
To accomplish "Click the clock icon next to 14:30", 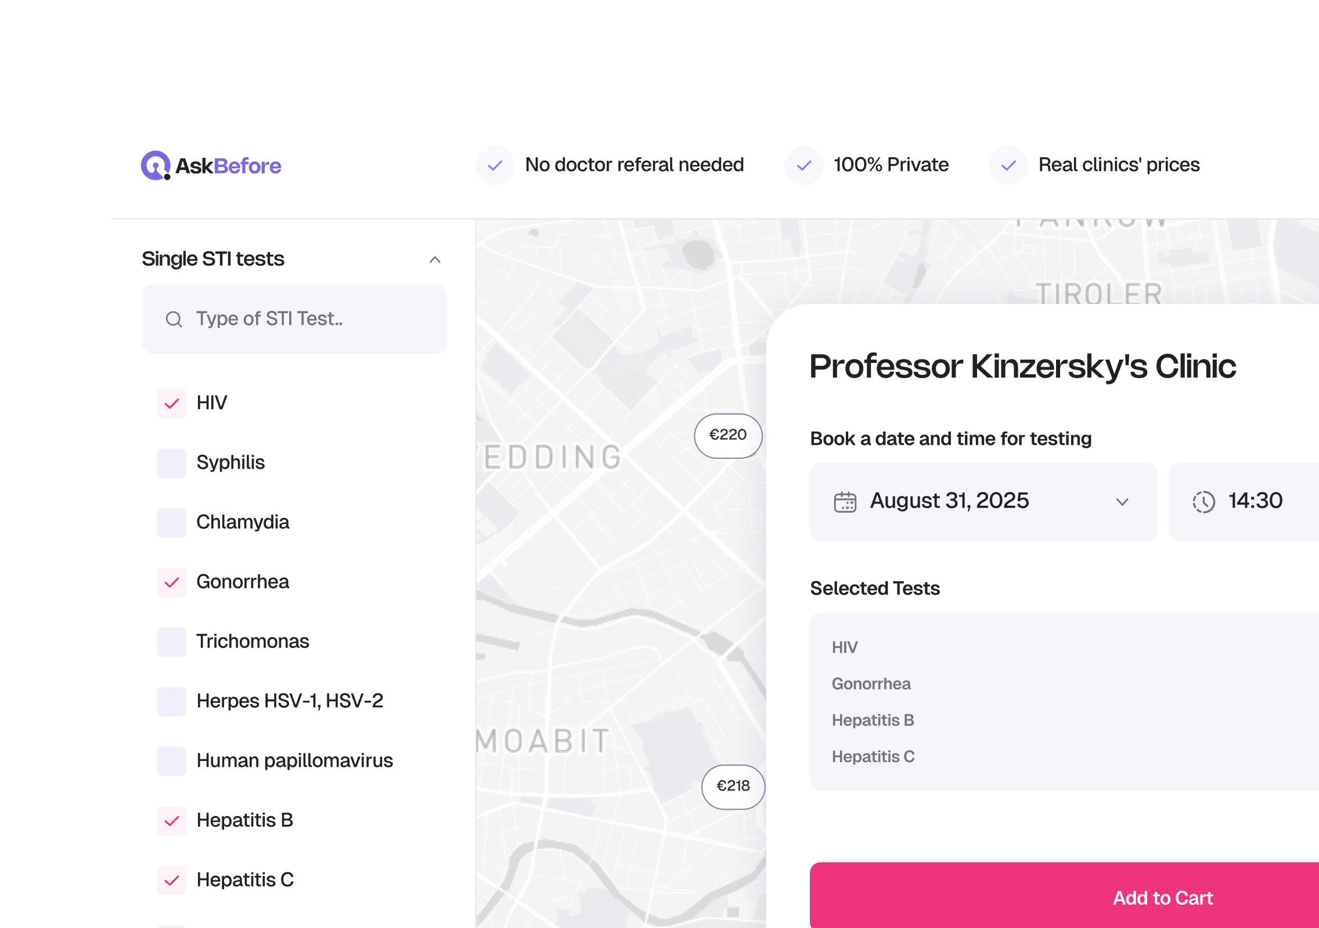I will coord(1203,502).
